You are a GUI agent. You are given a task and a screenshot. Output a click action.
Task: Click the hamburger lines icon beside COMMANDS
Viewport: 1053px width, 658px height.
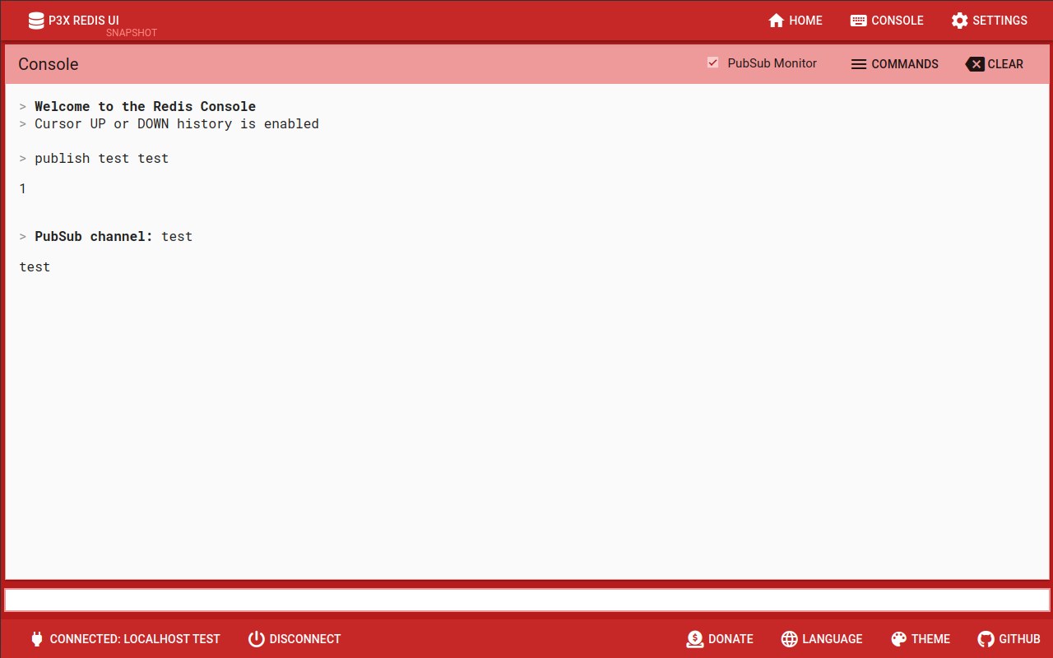pyautogui.click(x=859, y=64)
